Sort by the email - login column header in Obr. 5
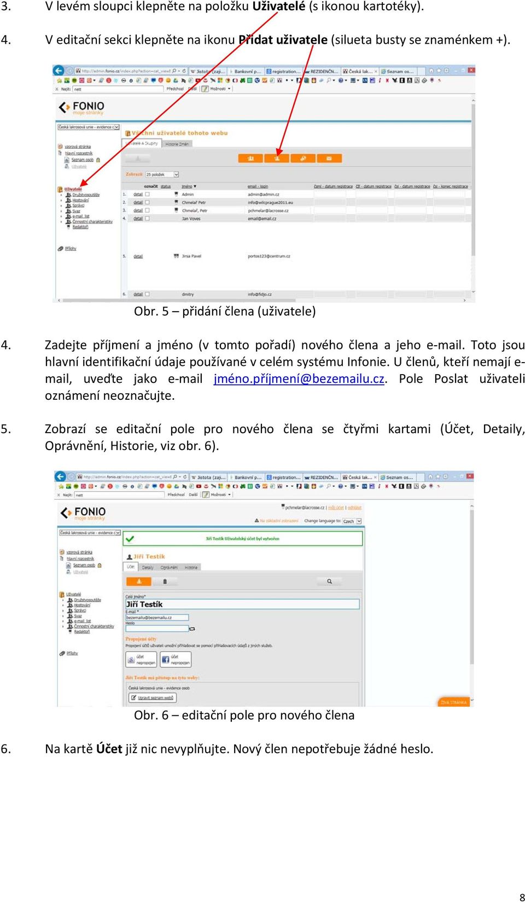This screenshot has height=903, width=525. pos(258,187)
